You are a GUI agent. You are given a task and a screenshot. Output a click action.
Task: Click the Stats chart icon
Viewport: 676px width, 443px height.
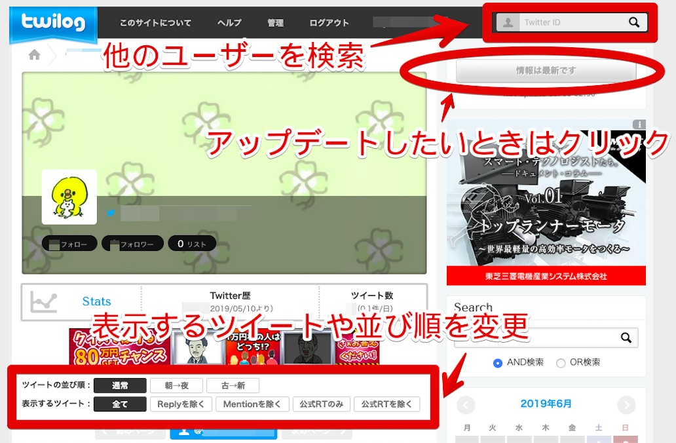pos(45,301)
